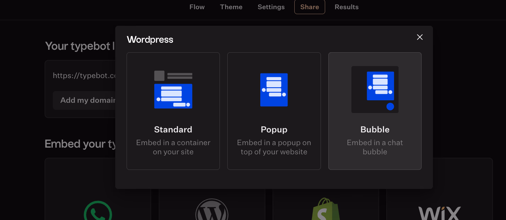Click the Popup illustration icon

(x=274, y=90)
